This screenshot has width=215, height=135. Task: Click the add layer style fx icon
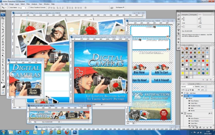[x=193, y=127]
